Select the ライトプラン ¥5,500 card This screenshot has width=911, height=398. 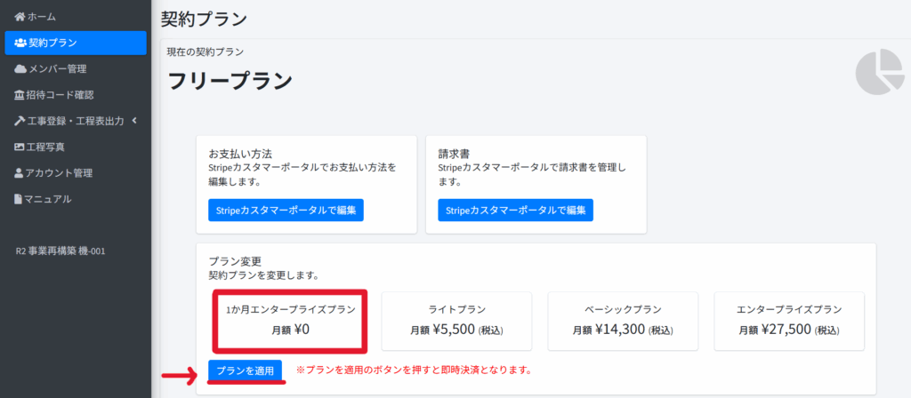click(456, 321)
